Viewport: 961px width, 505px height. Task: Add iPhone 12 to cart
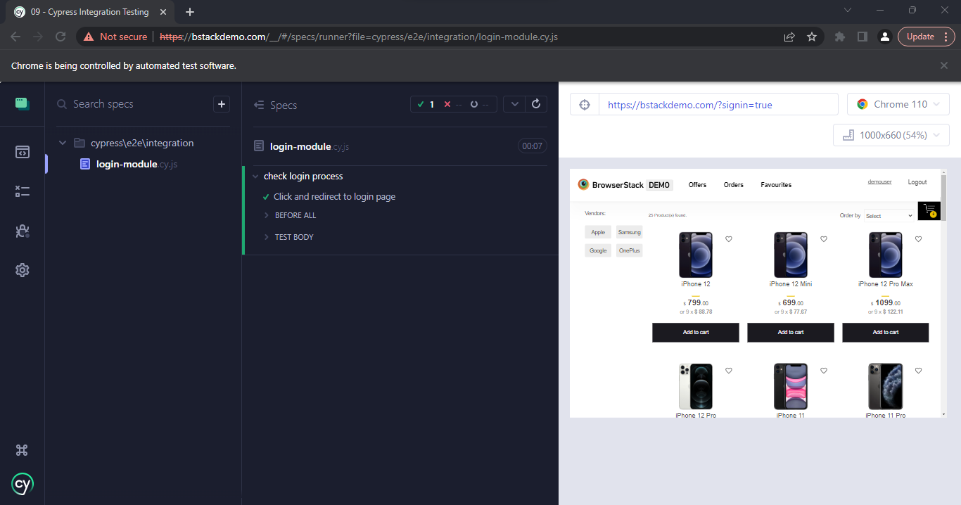coord(696,332)
